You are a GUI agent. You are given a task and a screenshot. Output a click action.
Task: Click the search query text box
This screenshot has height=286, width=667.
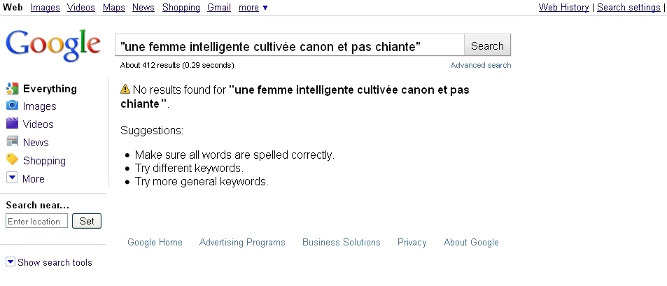[289, 46]
